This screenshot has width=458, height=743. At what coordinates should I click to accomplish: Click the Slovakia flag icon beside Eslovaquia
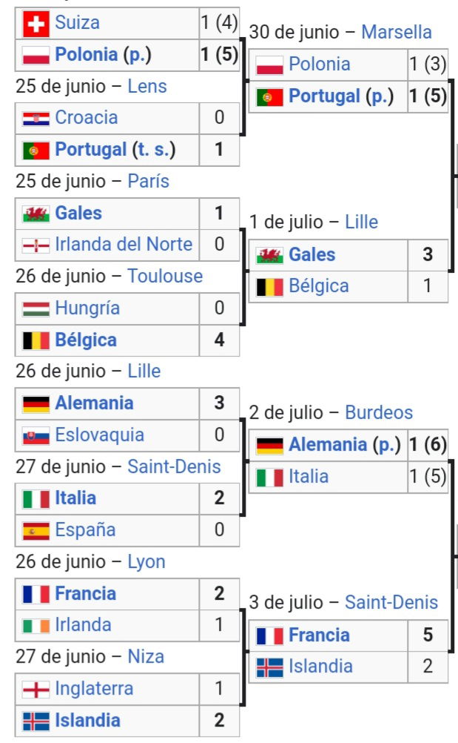36,435
